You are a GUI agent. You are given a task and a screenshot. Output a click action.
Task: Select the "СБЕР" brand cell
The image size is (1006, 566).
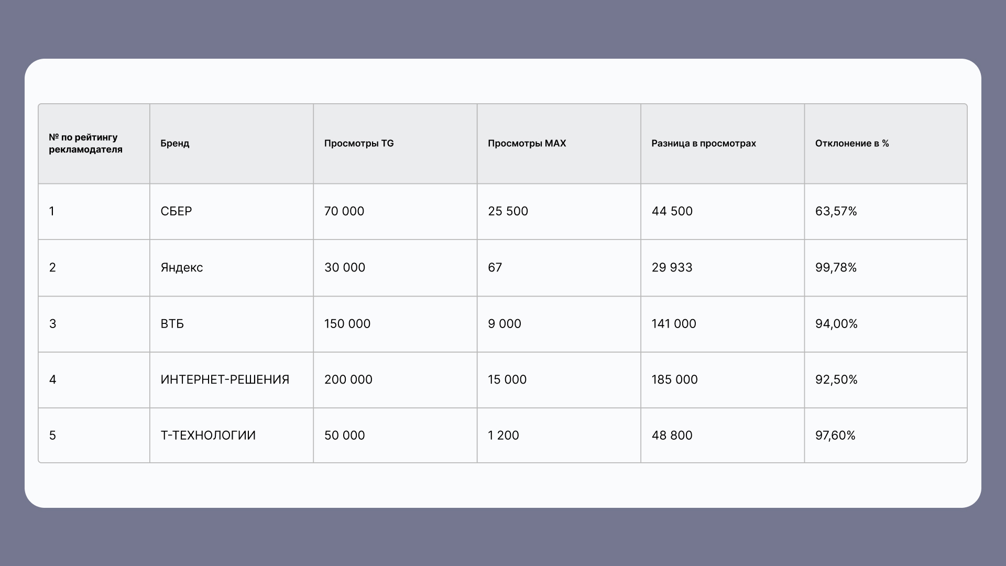tap(176, 211)
